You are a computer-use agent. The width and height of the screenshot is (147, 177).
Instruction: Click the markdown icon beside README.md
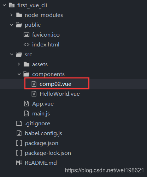pyautogui.click(x=19, y=163)
